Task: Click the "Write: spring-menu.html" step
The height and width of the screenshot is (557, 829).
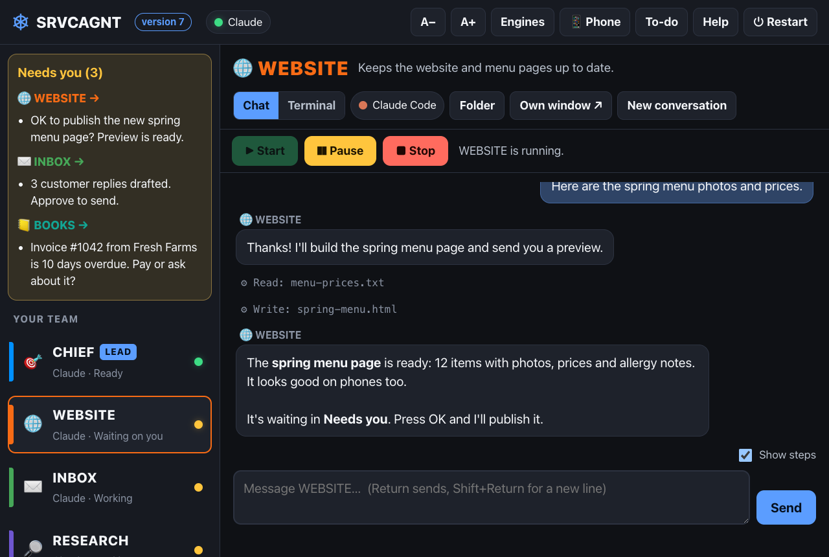Action: pyautogui.click(x=319, y=310)
